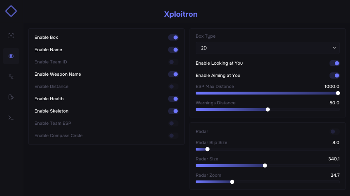Open the gears settings sidebar icon
This screenshot has height=196, width=350.
11,77
